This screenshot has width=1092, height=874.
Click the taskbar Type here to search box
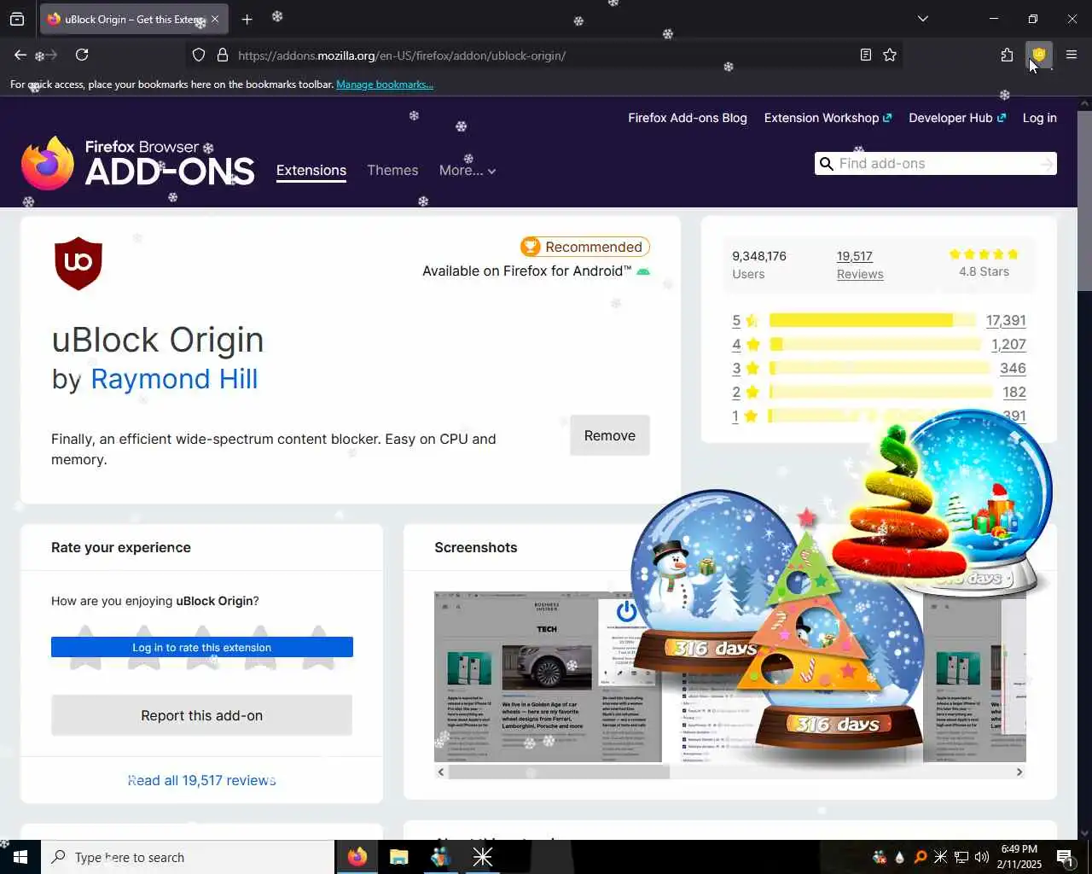(188, 857)
